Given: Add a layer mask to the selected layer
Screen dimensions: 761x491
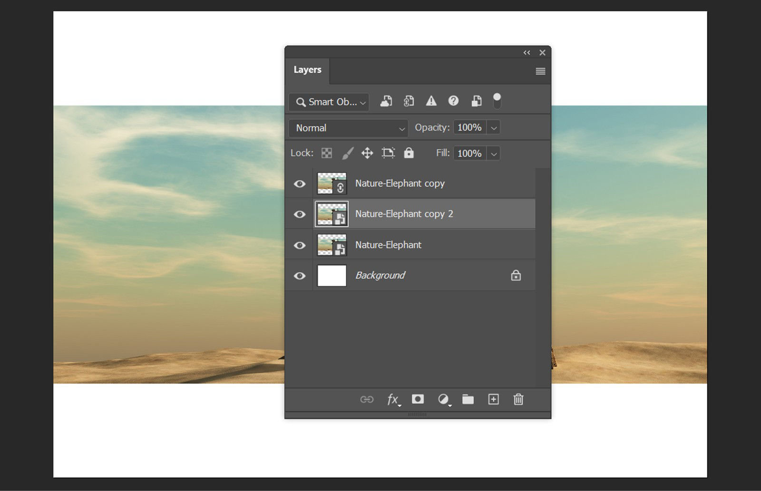Looking at the screenshot, I should click(x=418, y=399).
